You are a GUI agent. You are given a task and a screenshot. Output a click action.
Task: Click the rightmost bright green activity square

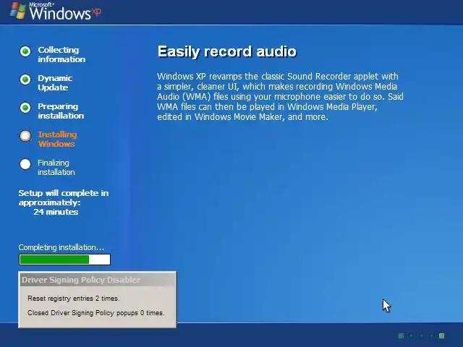click(442, 335)
